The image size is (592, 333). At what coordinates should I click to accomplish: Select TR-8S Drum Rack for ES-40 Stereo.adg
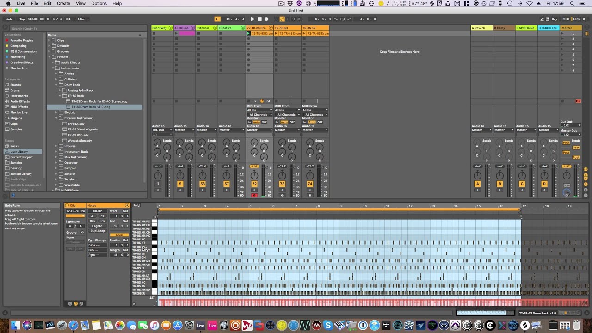[x=99, y=101]
